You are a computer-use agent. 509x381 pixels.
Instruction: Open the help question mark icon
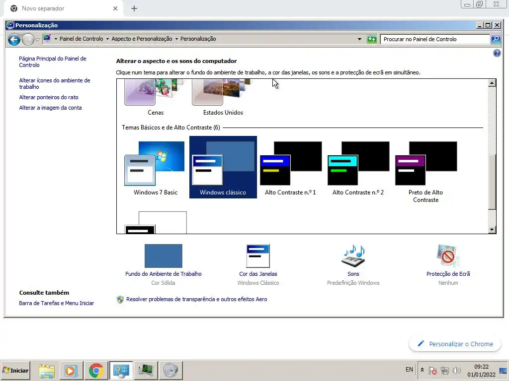pos(497,53)
